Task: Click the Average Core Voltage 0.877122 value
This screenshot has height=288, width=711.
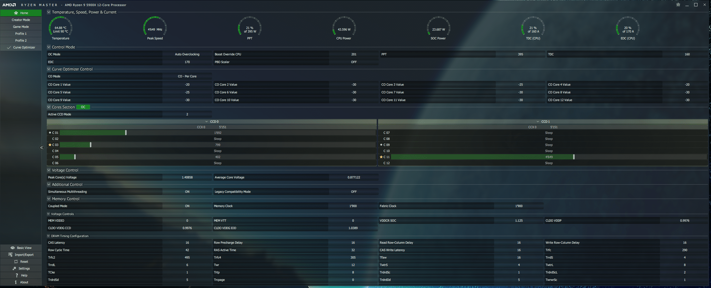Action: (x=354, y=177)
